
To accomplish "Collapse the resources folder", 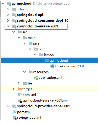I will [x=25, y=72].
